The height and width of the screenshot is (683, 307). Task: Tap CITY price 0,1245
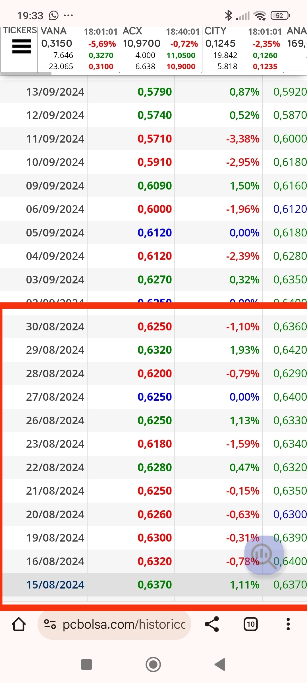click(x=220, y=44)
